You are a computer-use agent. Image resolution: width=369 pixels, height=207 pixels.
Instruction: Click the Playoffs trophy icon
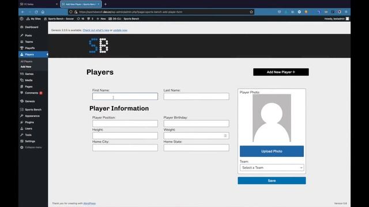pos(22,48)
